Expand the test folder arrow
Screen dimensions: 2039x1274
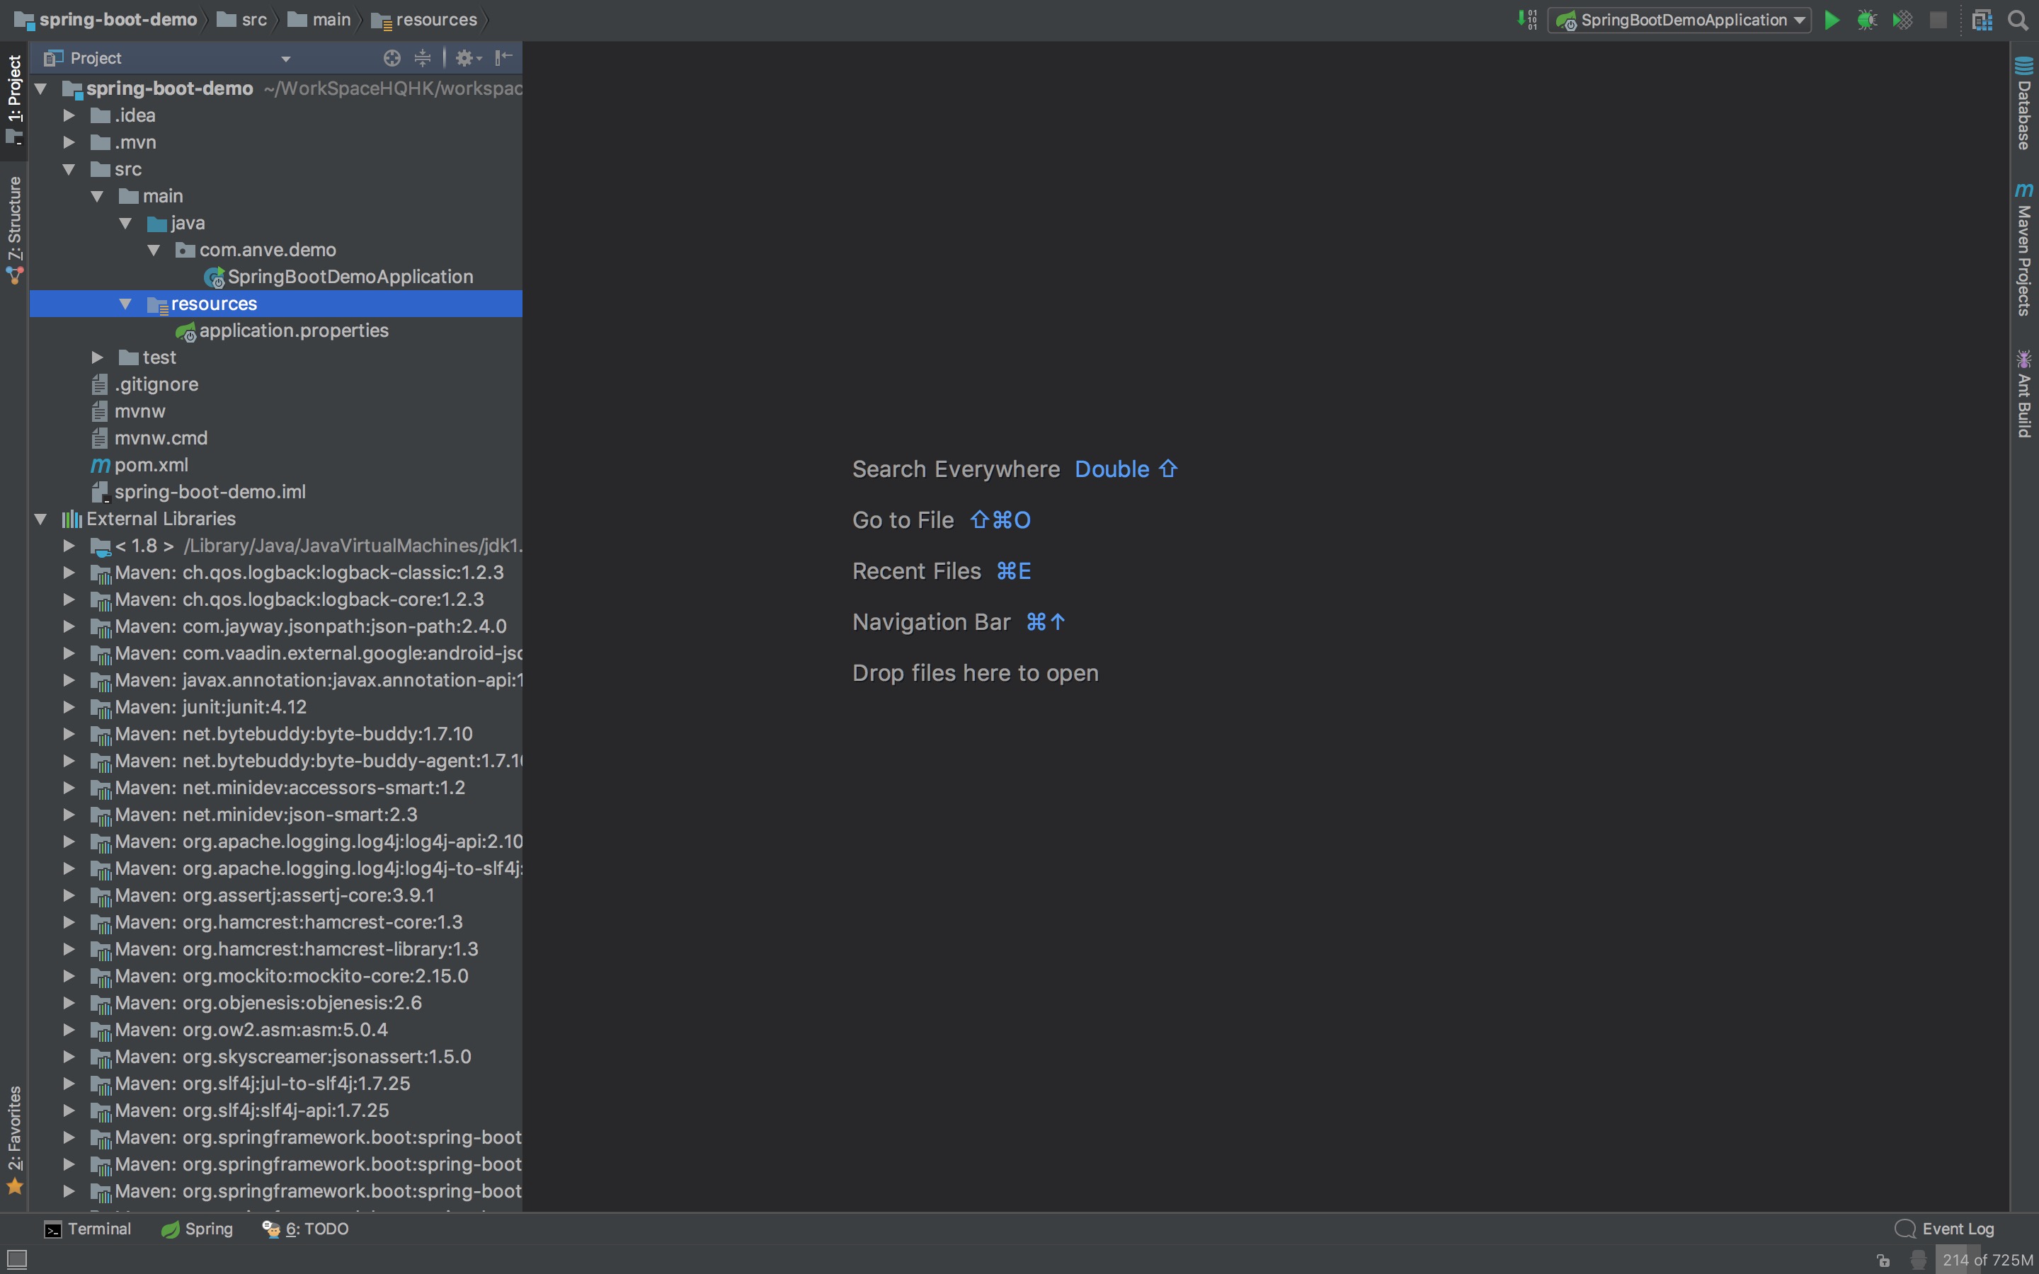pos(97,358)
